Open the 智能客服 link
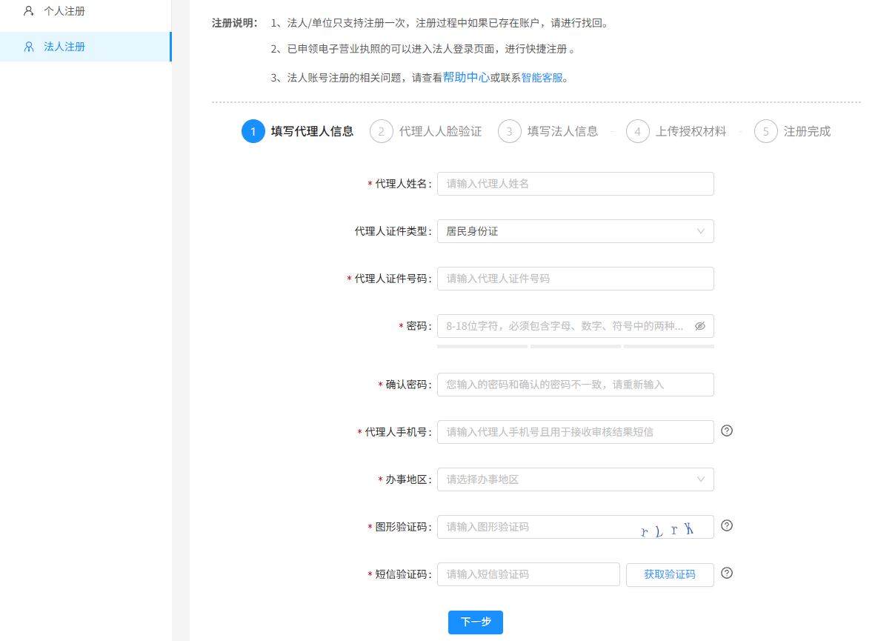Screen dimensions: 878x641 pos(542,78)
